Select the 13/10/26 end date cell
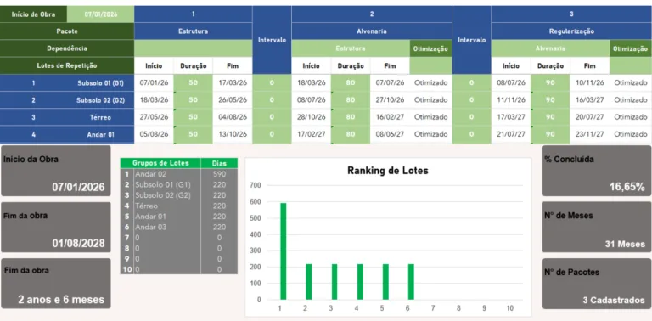The width and height of the screenshot is (652, 321). click(233, 134)
